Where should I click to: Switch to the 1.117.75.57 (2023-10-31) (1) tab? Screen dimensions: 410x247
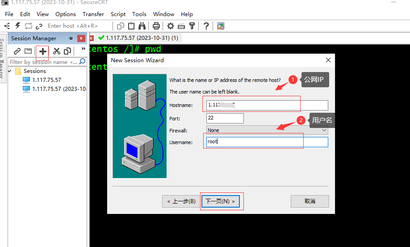click(x=138, y=38)
